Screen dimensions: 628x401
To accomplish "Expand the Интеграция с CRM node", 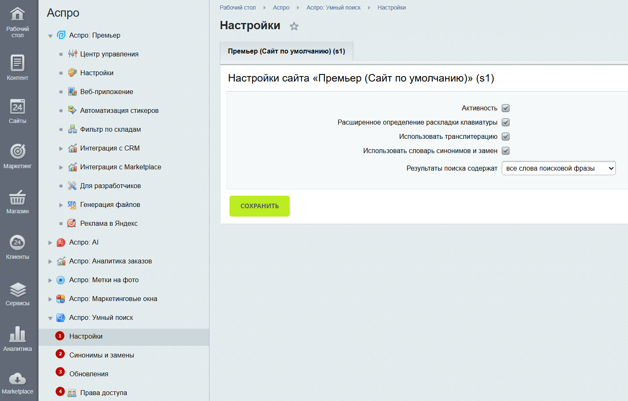I will pos(61,148).
